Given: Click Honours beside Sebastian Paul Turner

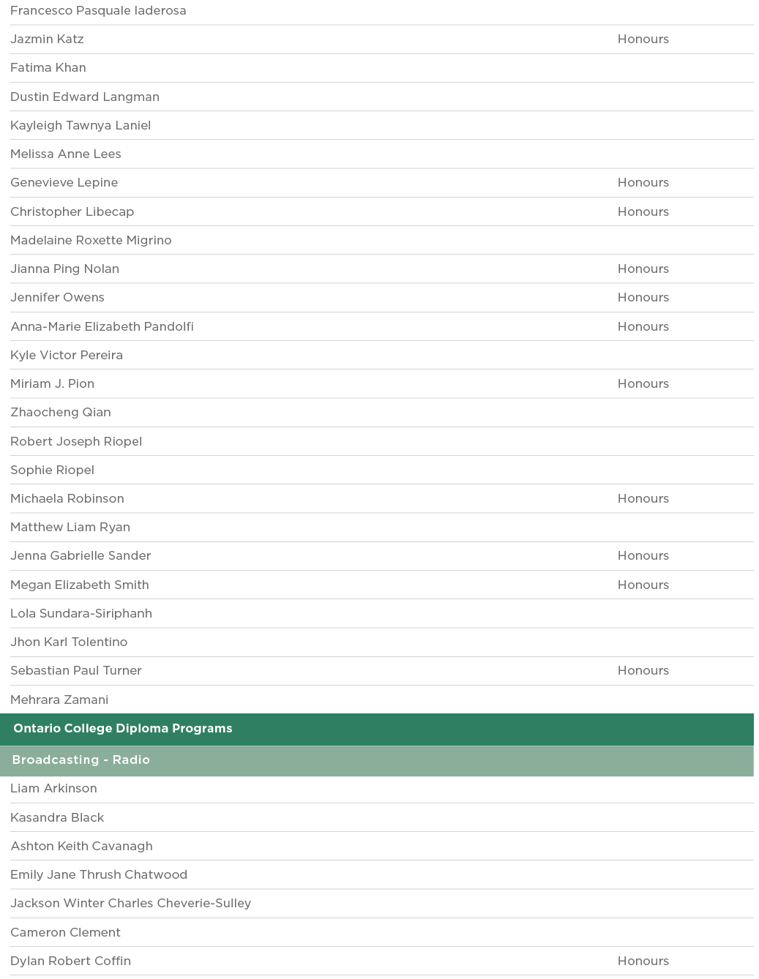Looking at the screenshot, I should 643,670.
